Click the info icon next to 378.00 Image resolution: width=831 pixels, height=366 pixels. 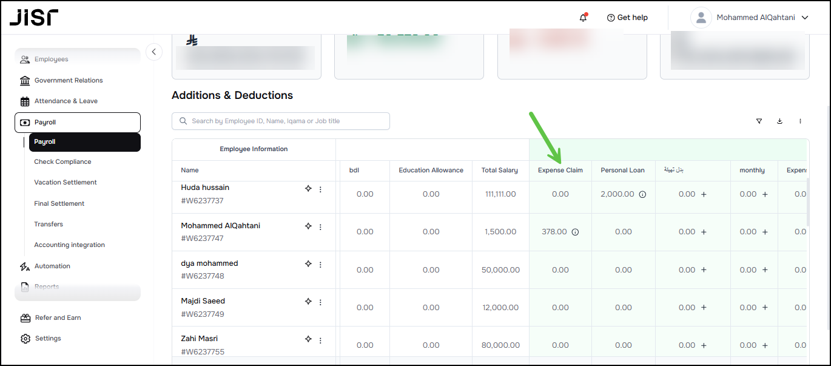[575, 232]
